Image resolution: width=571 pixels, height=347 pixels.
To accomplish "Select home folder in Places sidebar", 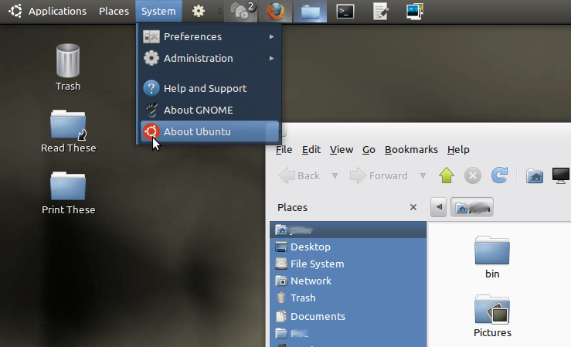I will (348, 230).
